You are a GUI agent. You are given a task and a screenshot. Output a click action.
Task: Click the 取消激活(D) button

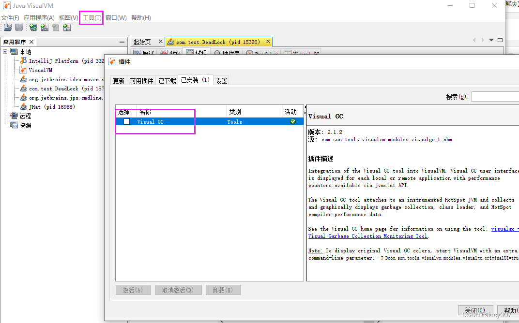point(178,290)
